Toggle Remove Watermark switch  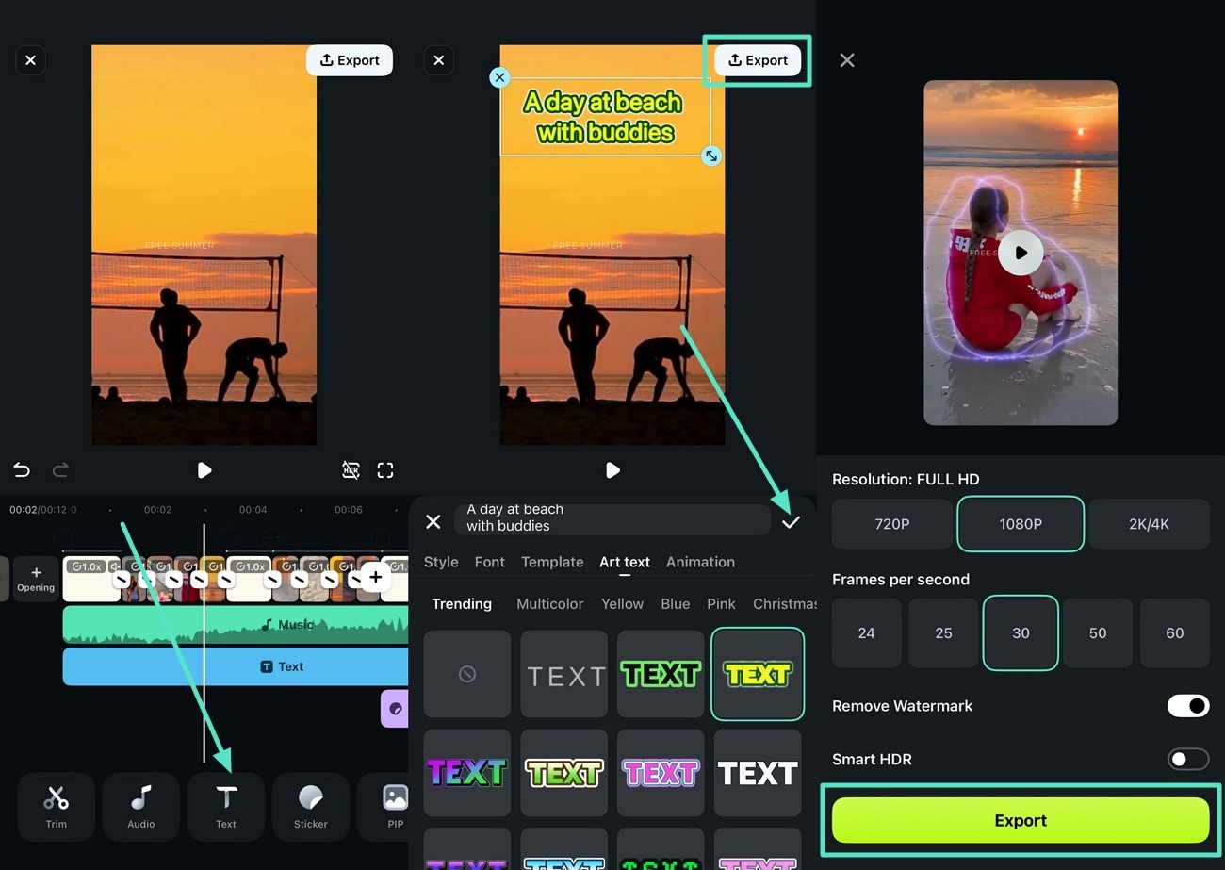click(1187, 705)
